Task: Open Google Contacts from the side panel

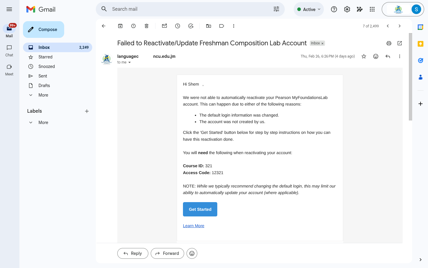Action: click(x=421, y=77)
